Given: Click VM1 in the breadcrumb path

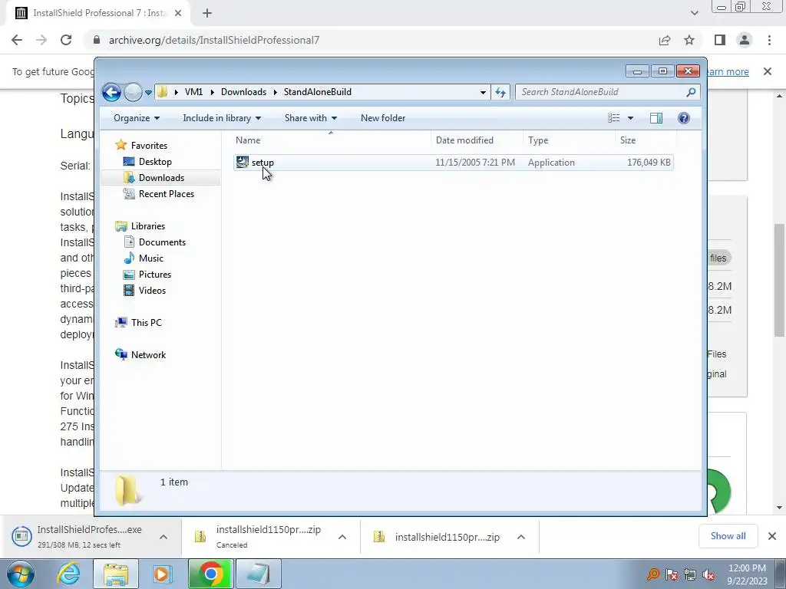Looking at the screenshot, I should point(193,92).
